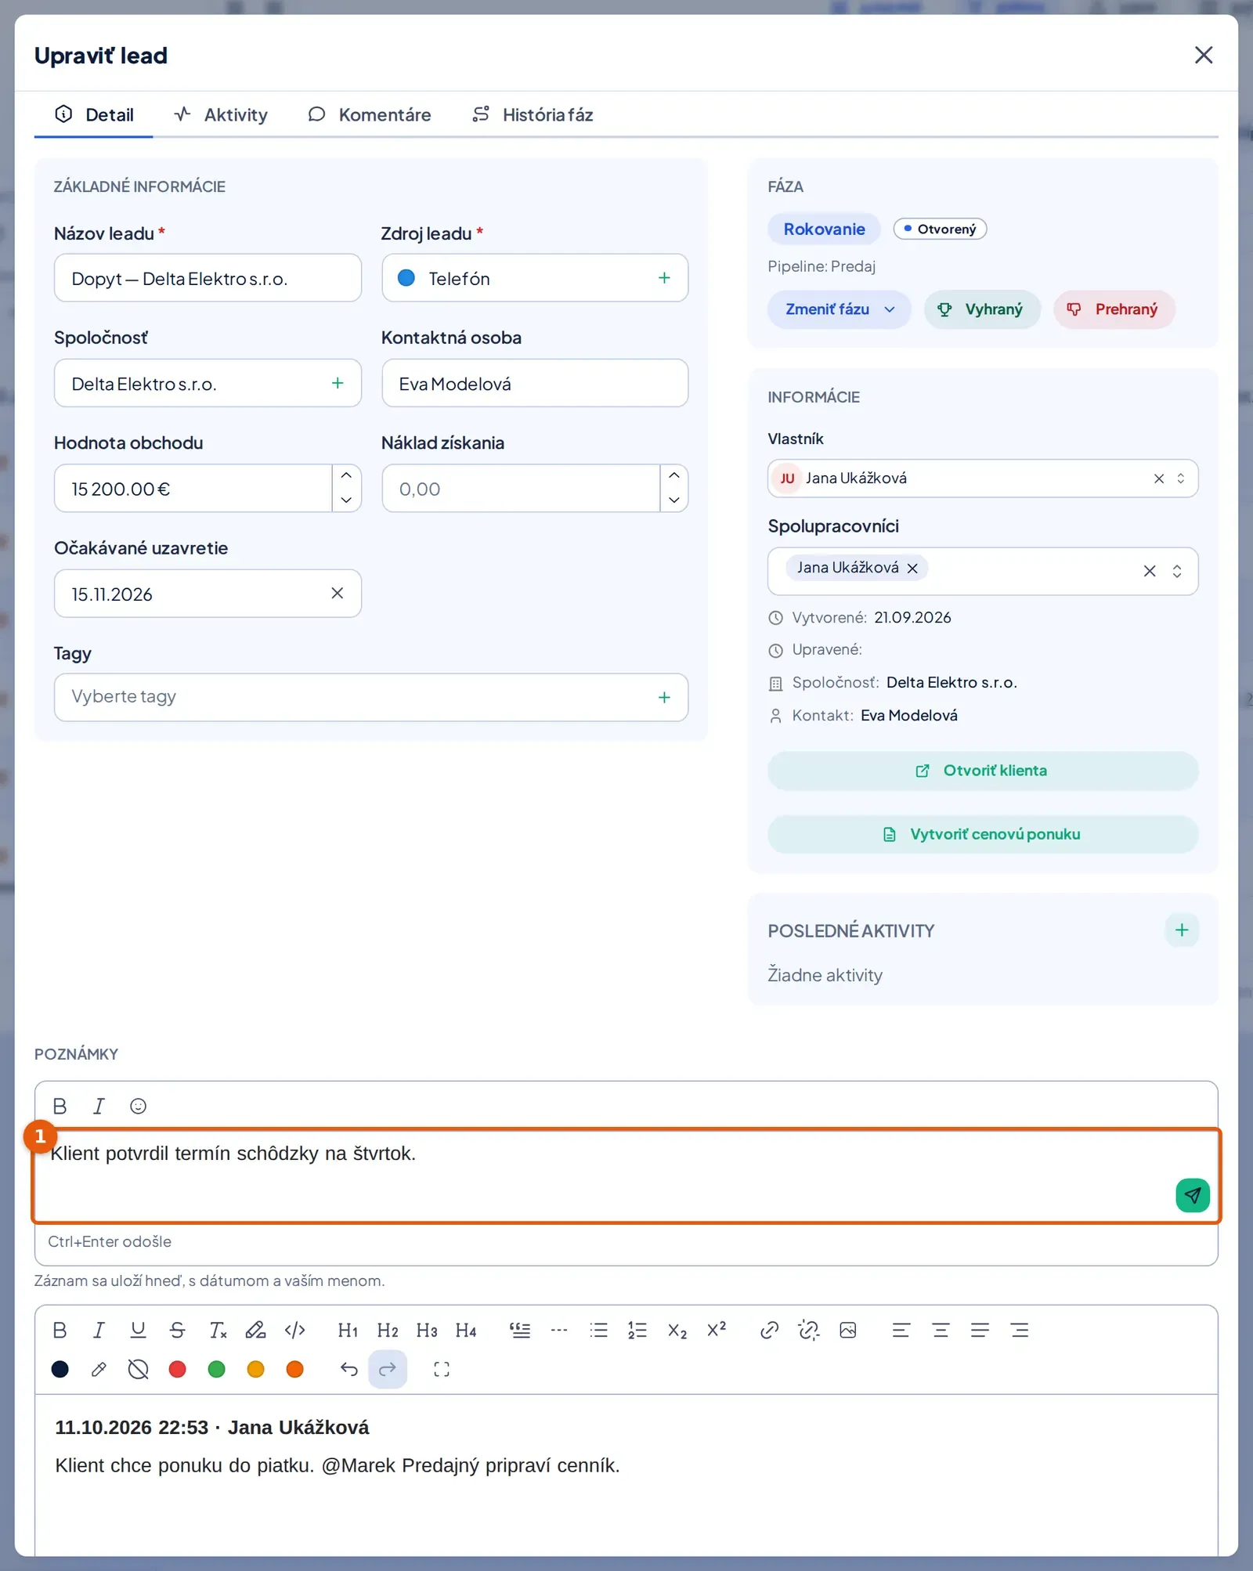Image resolution: width=1253 pixels, height=1571 pixels.
Task: Mark lead as Prehraný
Action: 1114,309
